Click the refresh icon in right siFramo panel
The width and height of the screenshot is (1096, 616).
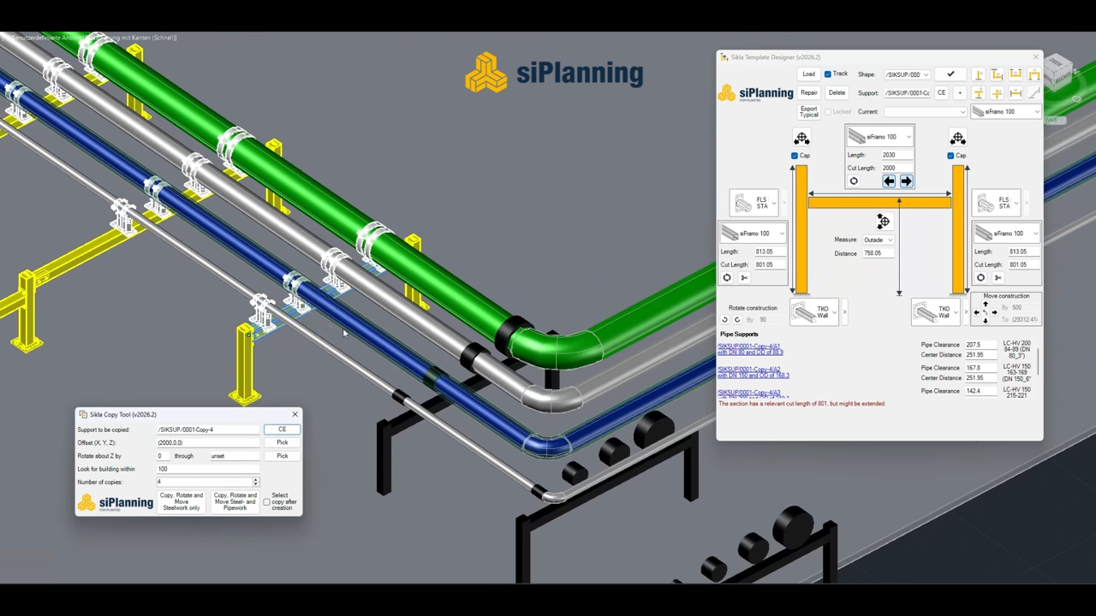[x=980, y=278]
